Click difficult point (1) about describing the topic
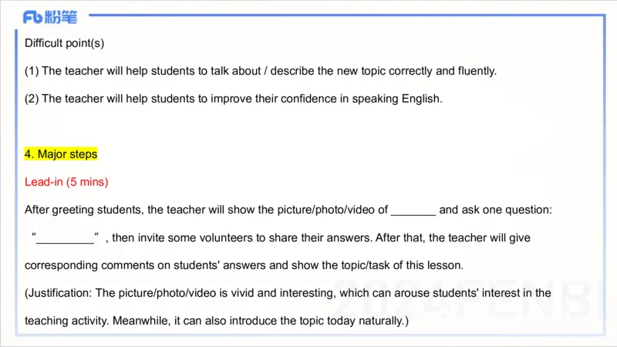 coord(261,71)
